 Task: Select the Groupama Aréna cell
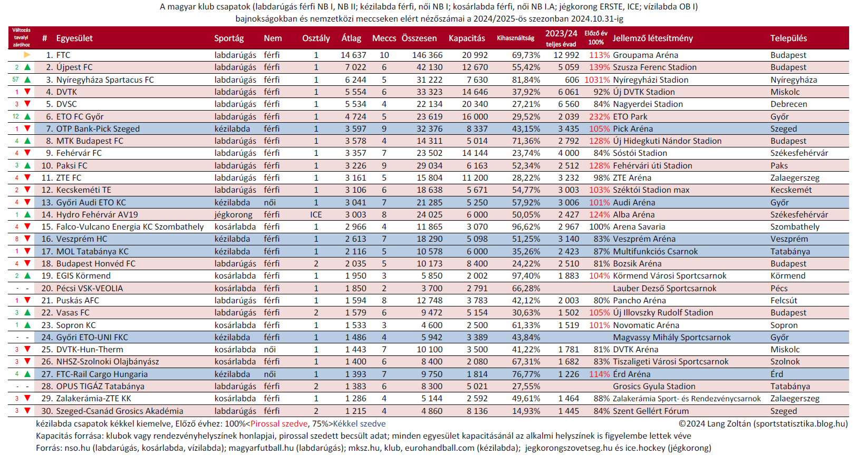pyautogui.click(x=646, y=55)
